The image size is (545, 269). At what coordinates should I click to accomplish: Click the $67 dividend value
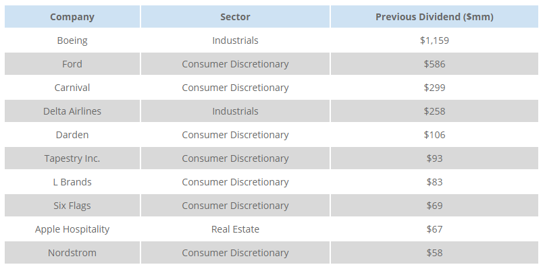(x=434, y=229)
